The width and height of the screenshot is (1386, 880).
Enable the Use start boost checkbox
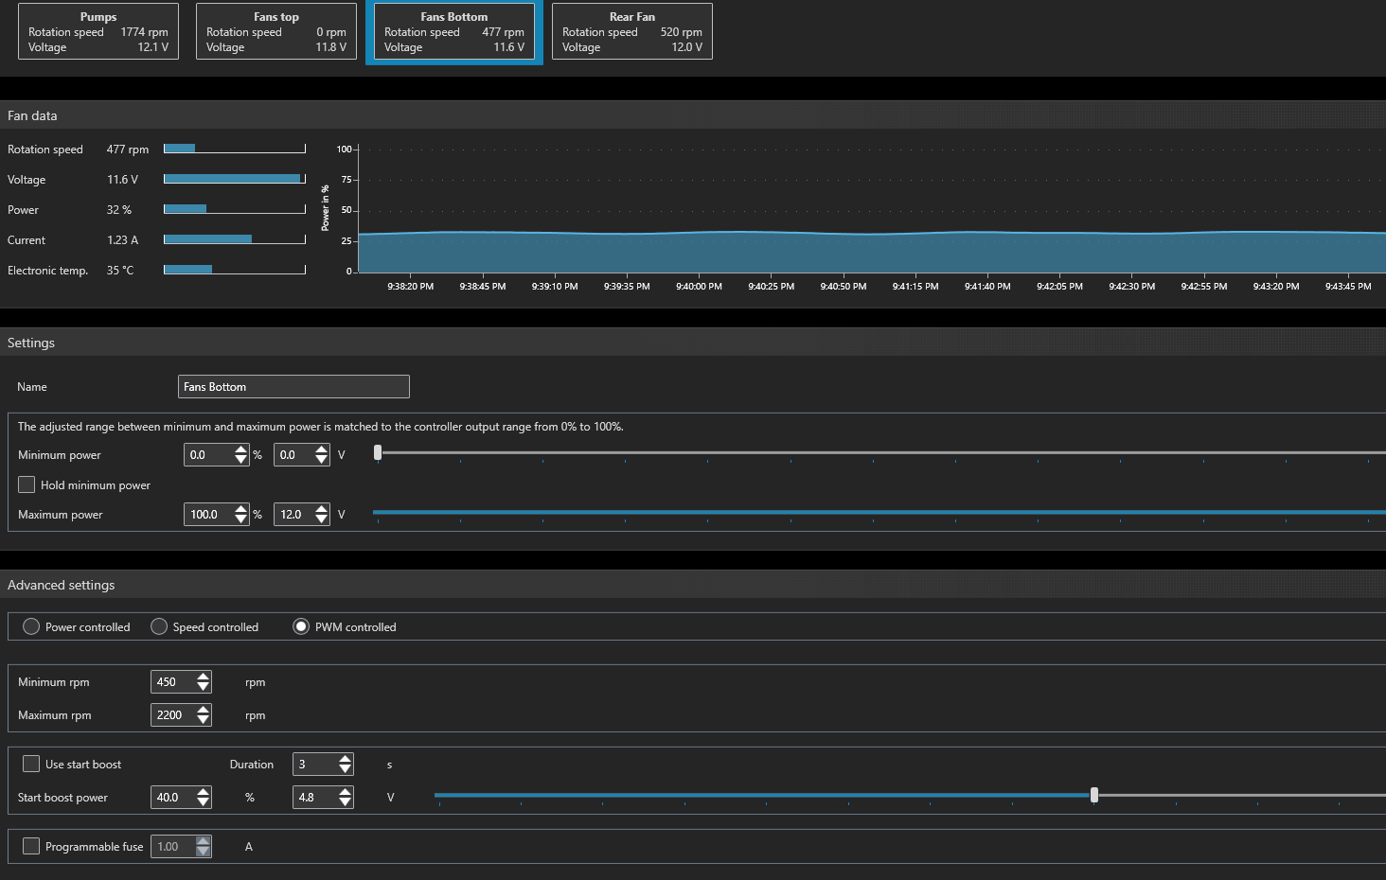click(x=31, y=764)
